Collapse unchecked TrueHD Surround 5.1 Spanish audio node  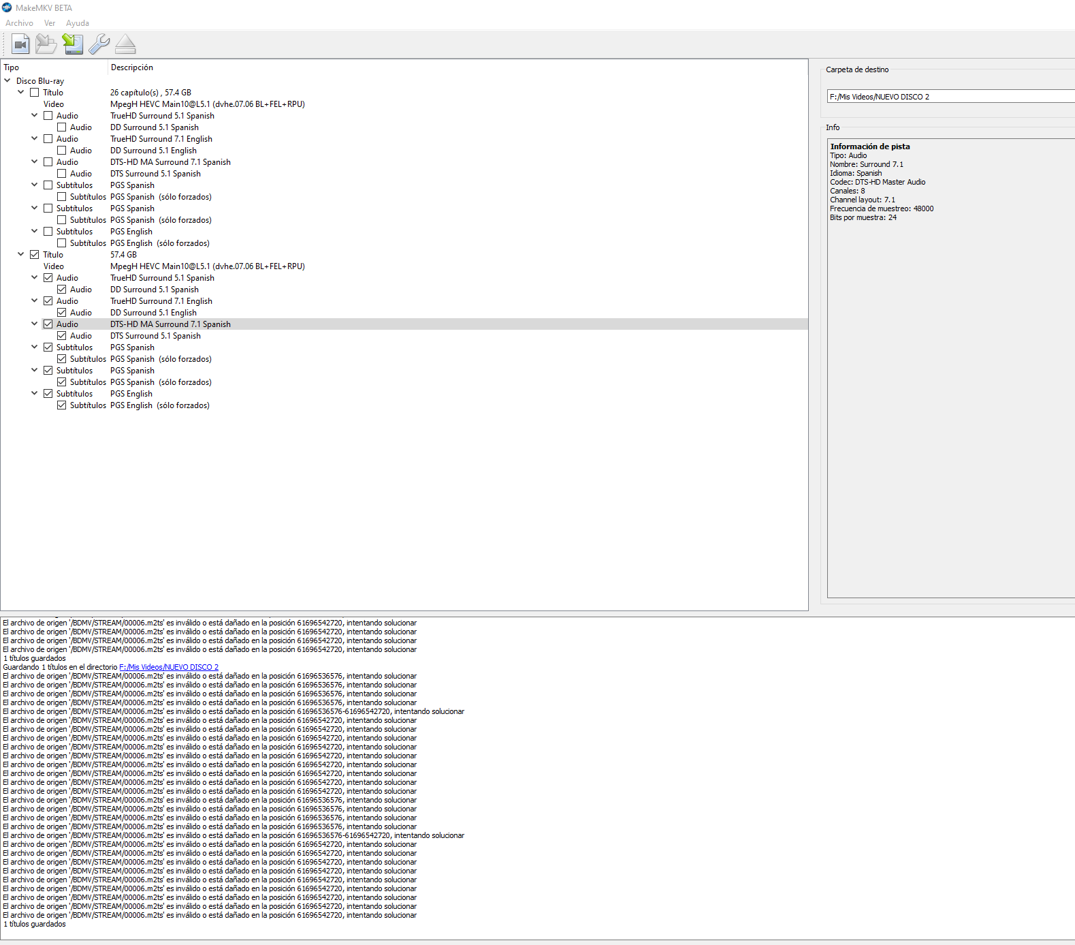[x=35, y=115]
